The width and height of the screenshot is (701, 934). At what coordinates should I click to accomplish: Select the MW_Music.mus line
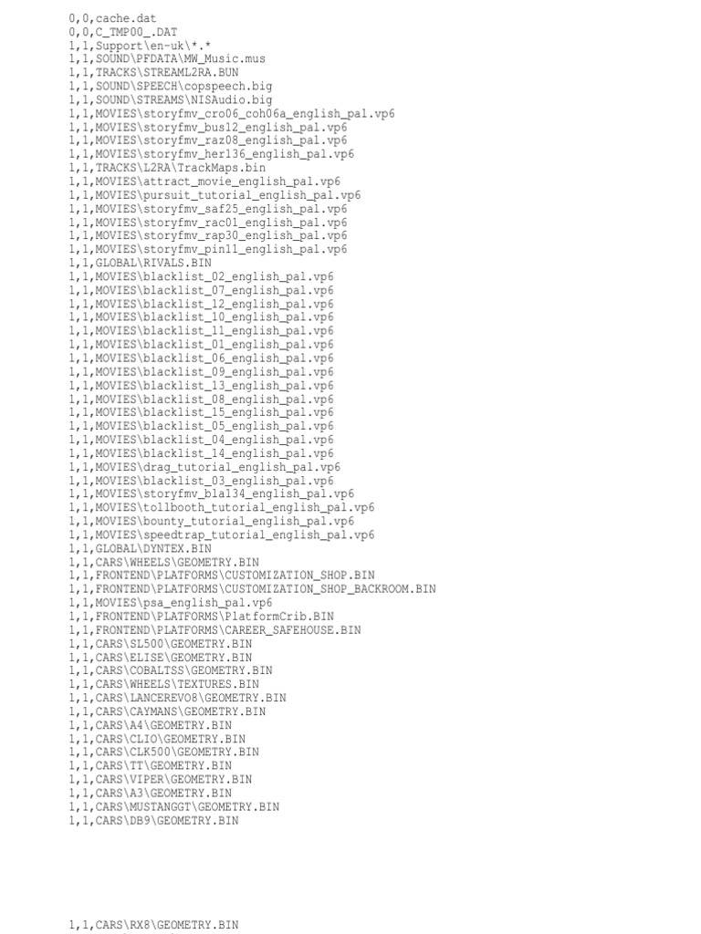click(x=167, y=59)
